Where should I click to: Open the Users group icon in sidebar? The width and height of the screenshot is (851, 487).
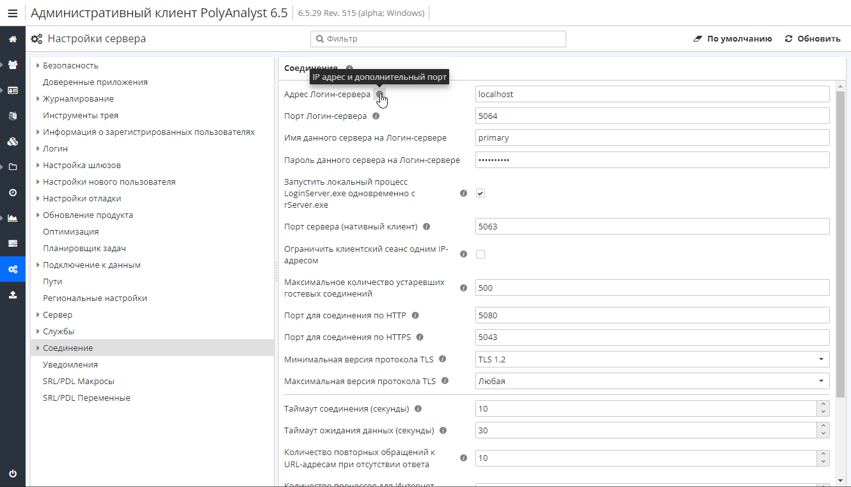coord(13,65)
